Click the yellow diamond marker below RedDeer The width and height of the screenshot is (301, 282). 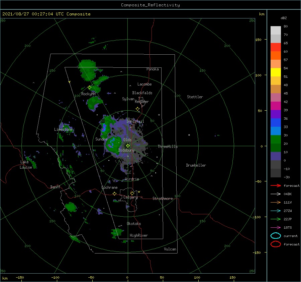pyautogui.click(x=138, y=109)
